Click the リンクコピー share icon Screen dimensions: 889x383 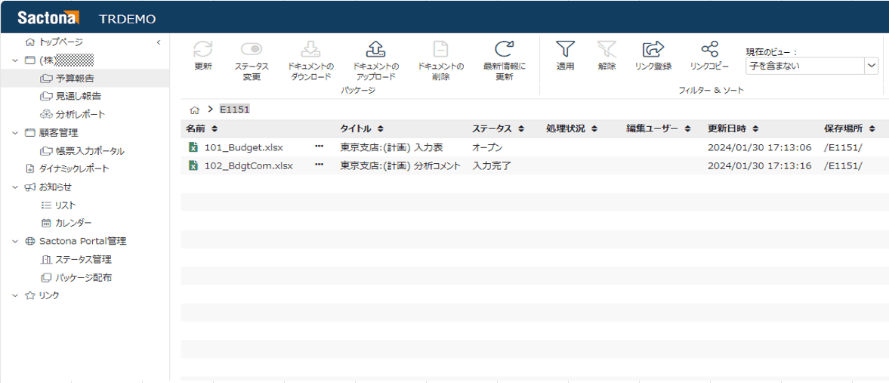click(709, 50)
